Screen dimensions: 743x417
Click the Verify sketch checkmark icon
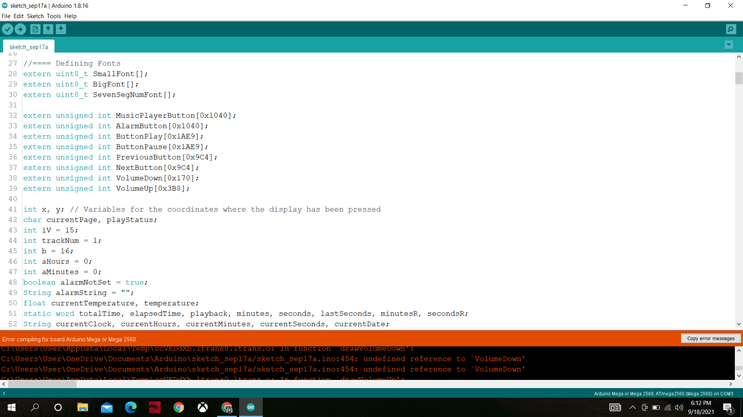pyautogui.click(x=8, y=29)
